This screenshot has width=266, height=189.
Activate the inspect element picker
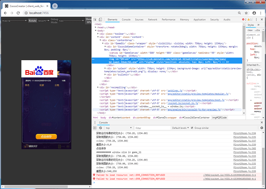click(95, 20)
